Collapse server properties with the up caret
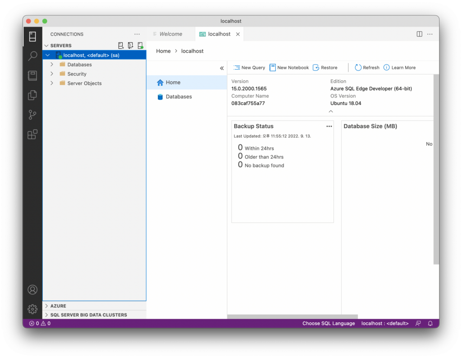Viewport: 462px width, 358px height. pos(331,111)
